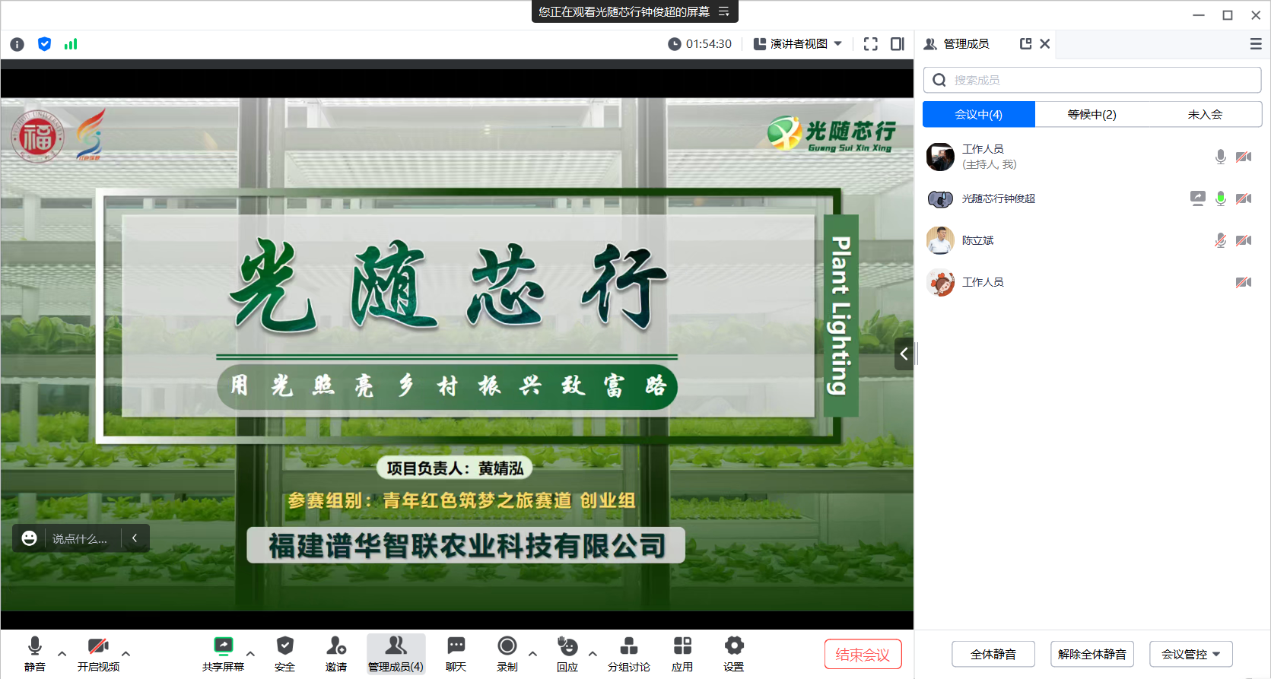Open the 演讲者视图 dropdown

(x=798, y=44)
